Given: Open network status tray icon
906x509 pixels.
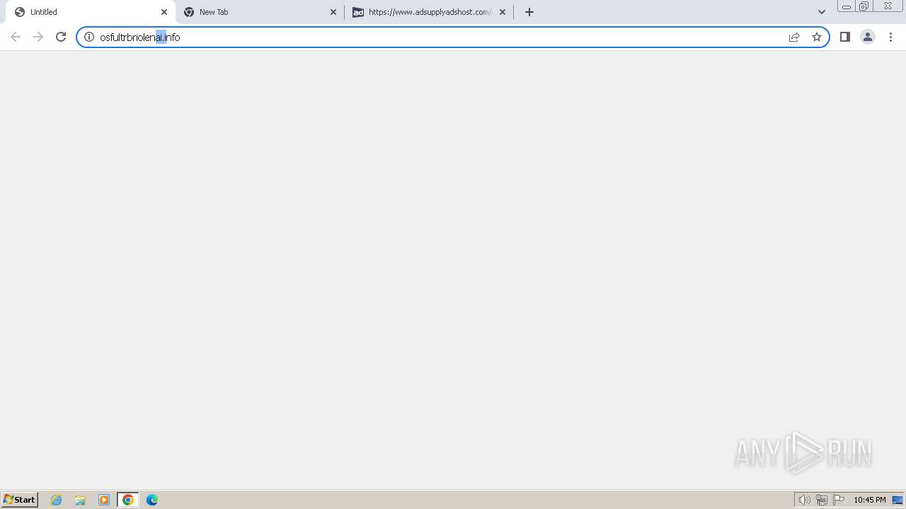Looking at the screenshot, I should (822, 500).
